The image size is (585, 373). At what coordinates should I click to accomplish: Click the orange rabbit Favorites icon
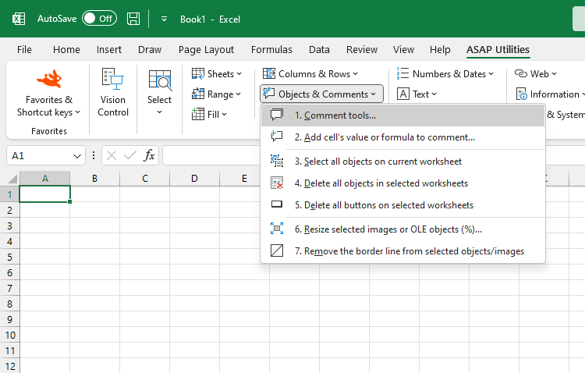[49, 79]
